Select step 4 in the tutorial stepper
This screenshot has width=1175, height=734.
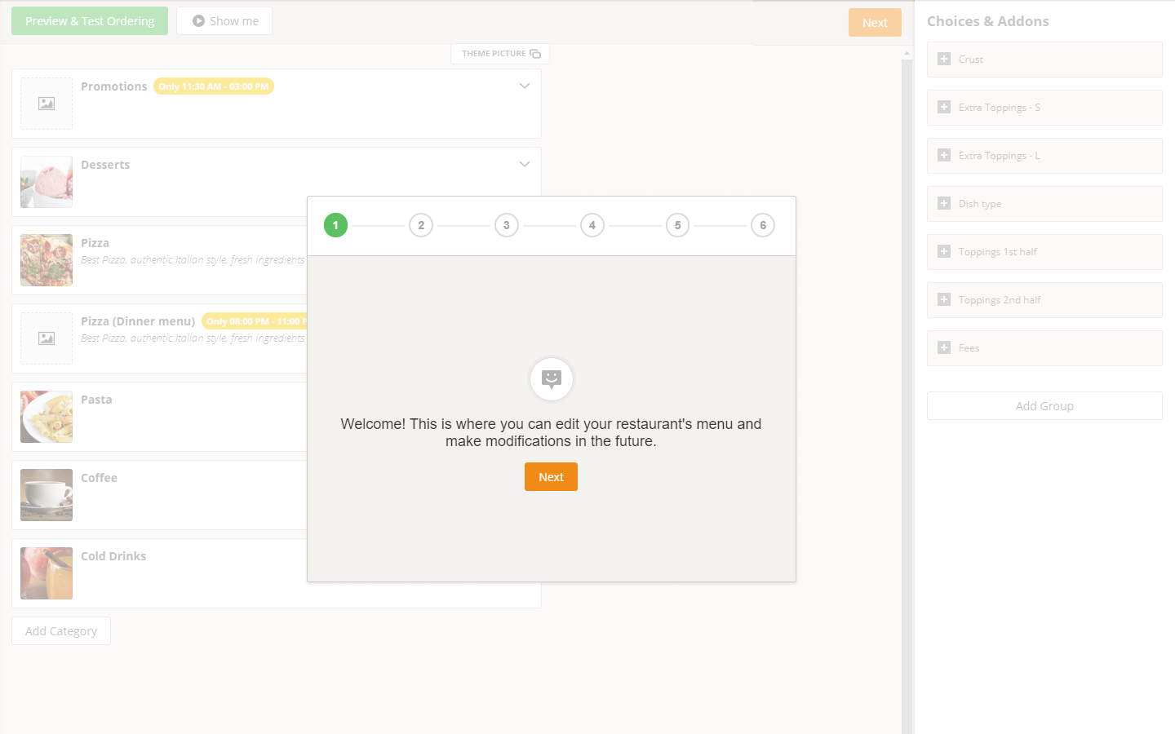592,225
